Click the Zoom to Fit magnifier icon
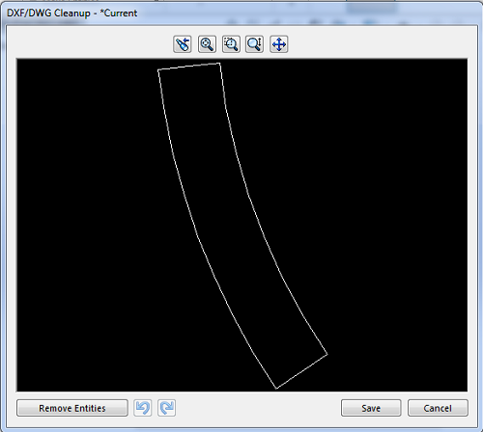The width and height of the screenshot is (483, 432). (207, 44)
